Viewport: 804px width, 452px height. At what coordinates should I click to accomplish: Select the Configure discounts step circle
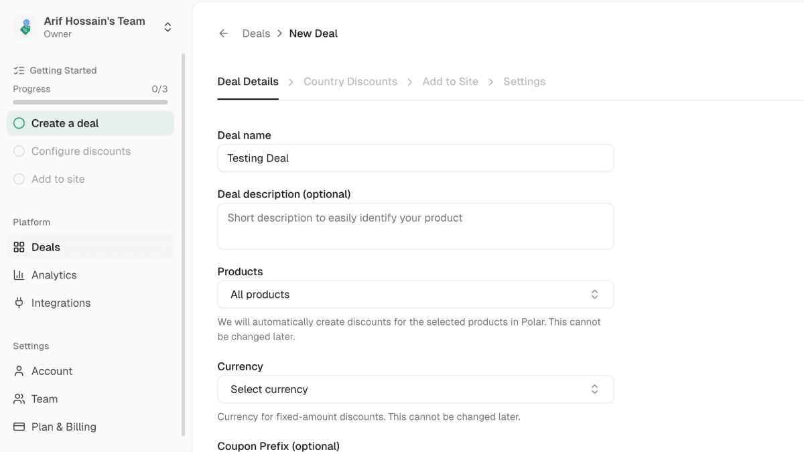(x=19, y=151)
